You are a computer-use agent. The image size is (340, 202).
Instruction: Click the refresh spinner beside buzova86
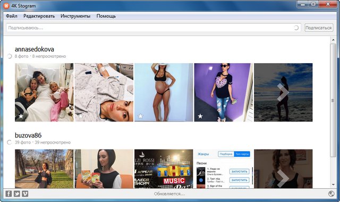(x=10, y=143)
